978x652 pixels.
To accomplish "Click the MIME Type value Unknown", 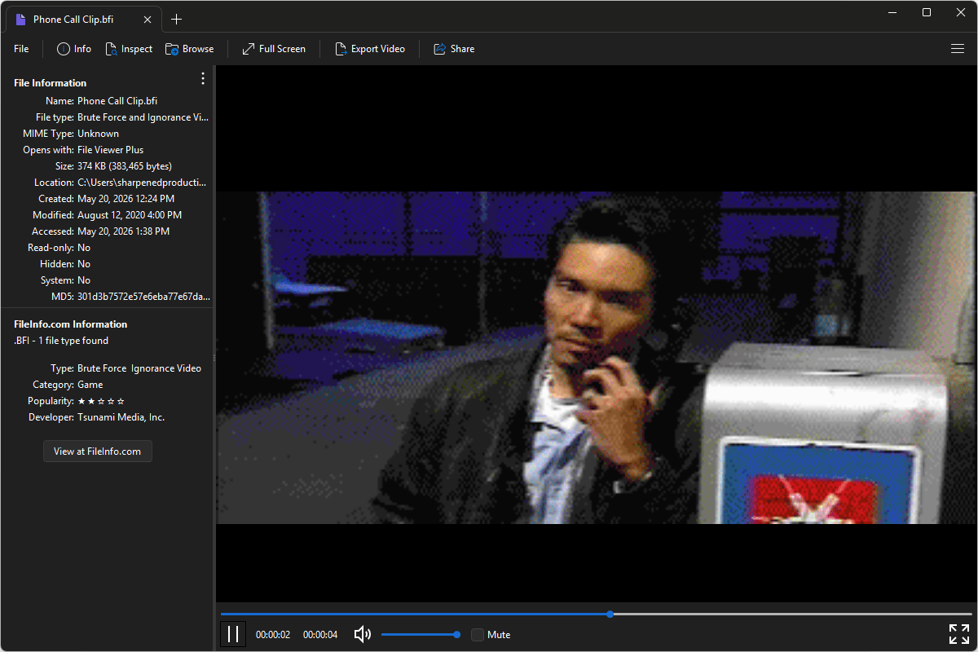I will click(98, 134).
